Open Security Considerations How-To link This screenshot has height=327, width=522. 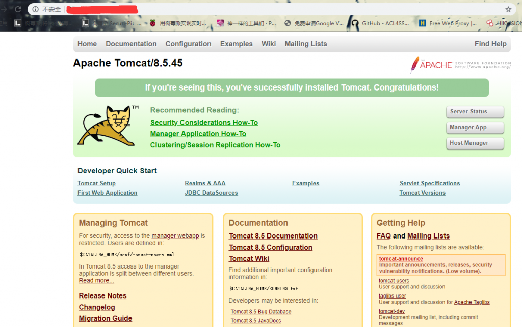(204, 123)
